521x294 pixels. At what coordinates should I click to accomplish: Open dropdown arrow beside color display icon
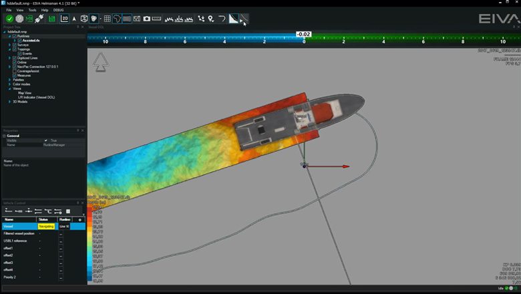click(101, 19)
